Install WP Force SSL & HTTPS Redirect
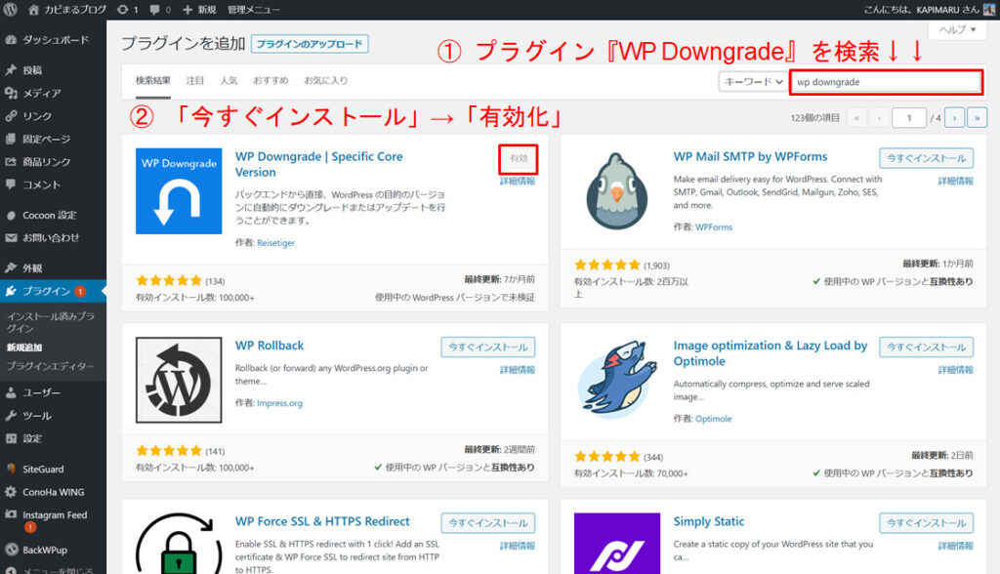The height and width of the screenshot is (574, 1000). 488,523
